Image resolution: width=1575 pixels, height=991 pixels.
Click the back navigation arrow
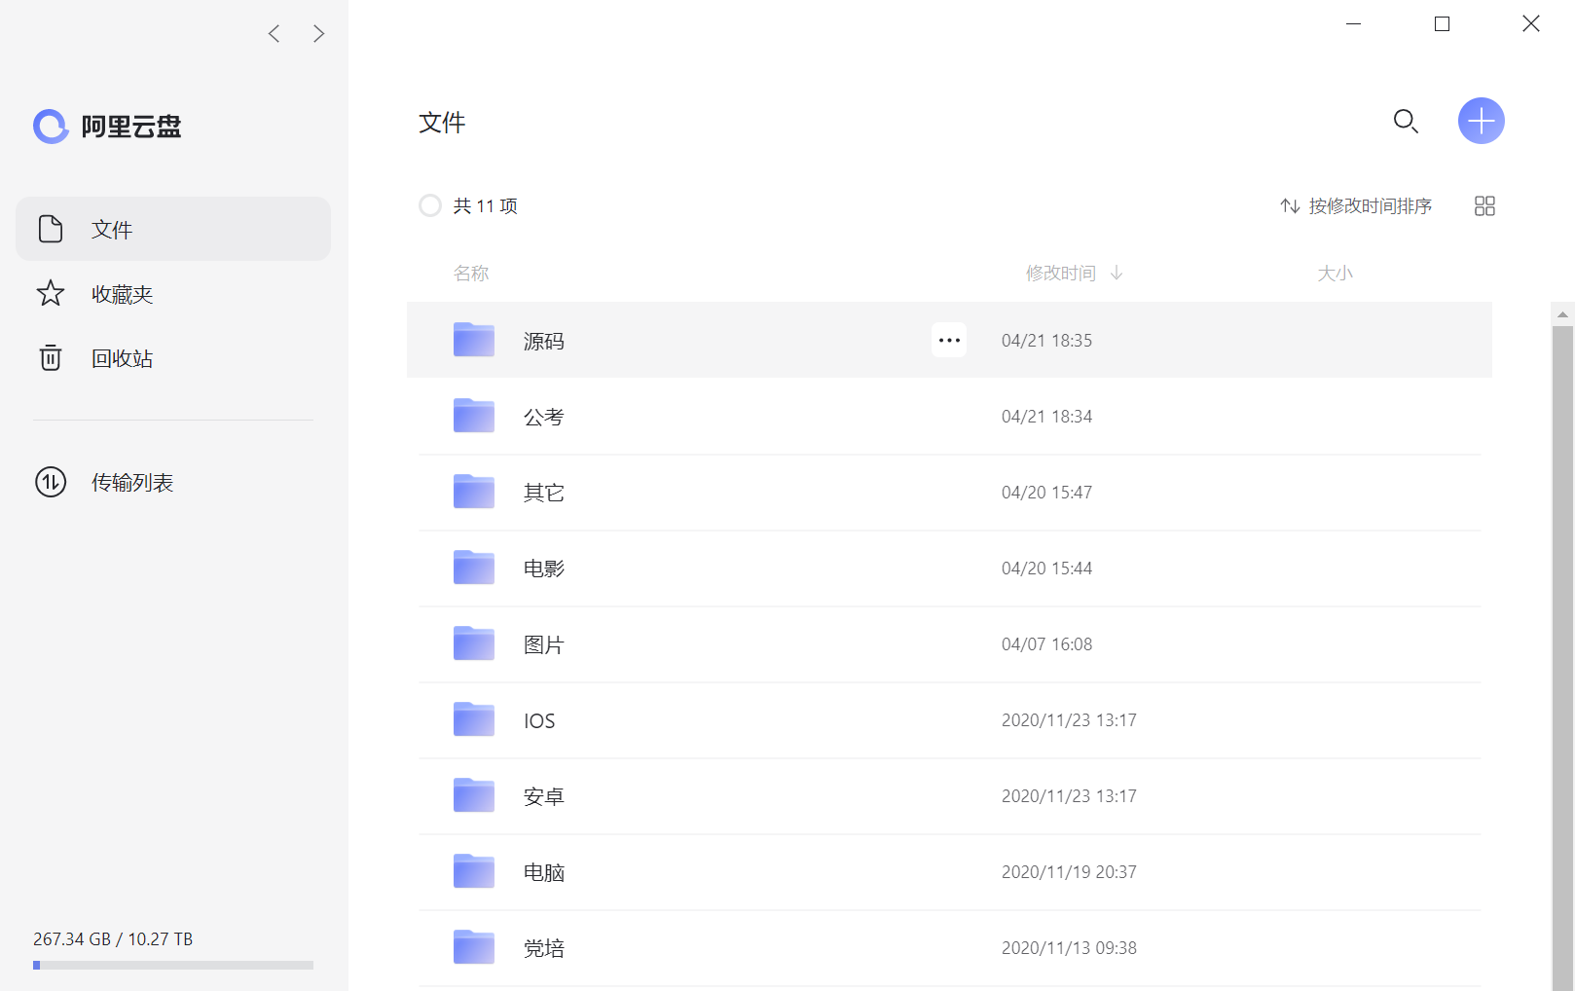[x=275, y=34]
